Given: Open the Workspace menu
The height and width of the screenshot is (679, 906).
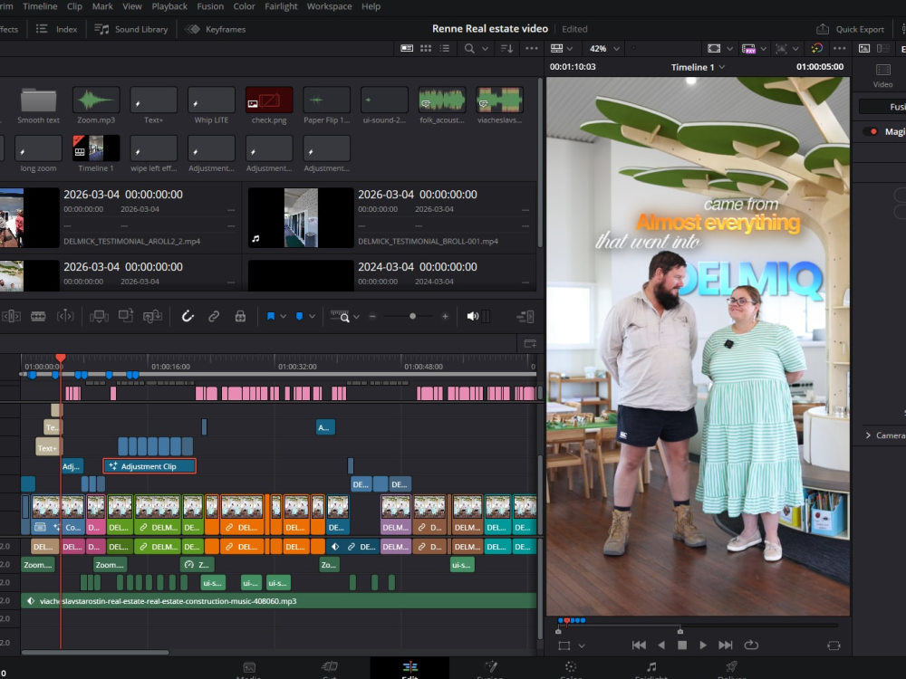Looking at the screenshot, I should tap(330, 6).
